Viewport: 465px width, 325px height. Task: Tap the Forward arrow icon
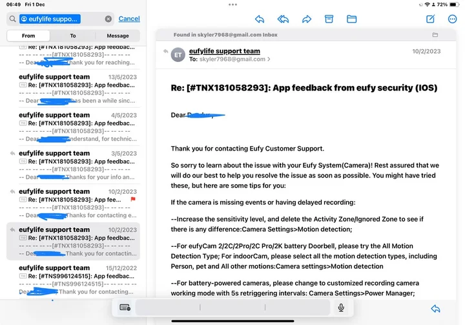307,19
